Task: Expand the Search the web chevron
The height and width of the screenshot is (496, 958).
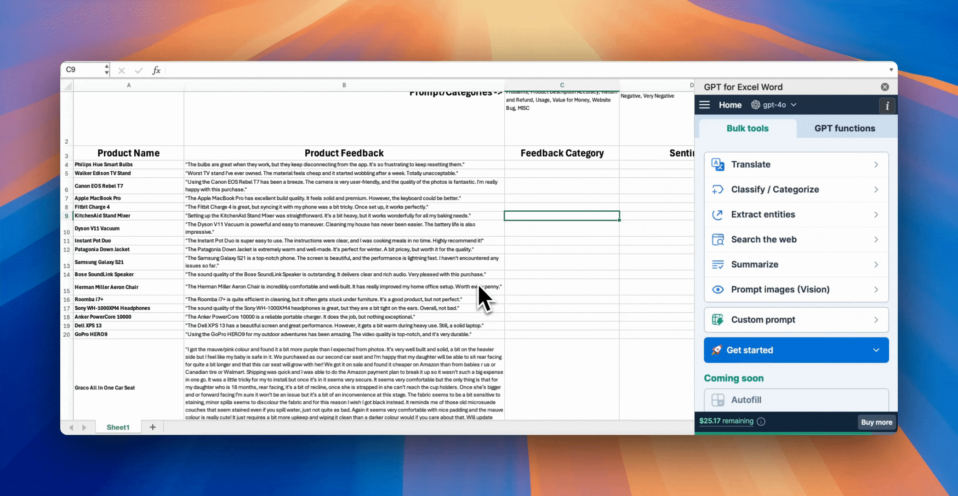Action: (x=876, y=239)
